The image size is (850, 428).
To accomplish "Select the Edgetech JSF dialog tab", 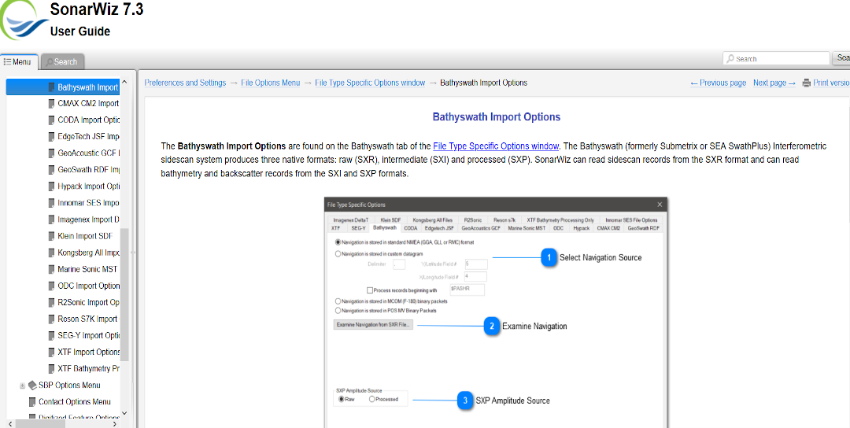I will [439, 229].
